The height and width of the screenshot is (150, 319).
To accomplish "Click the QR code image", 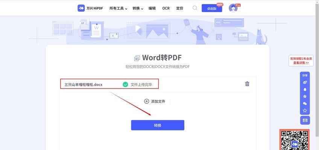I will pyautogui.click(x=294, y=139).
